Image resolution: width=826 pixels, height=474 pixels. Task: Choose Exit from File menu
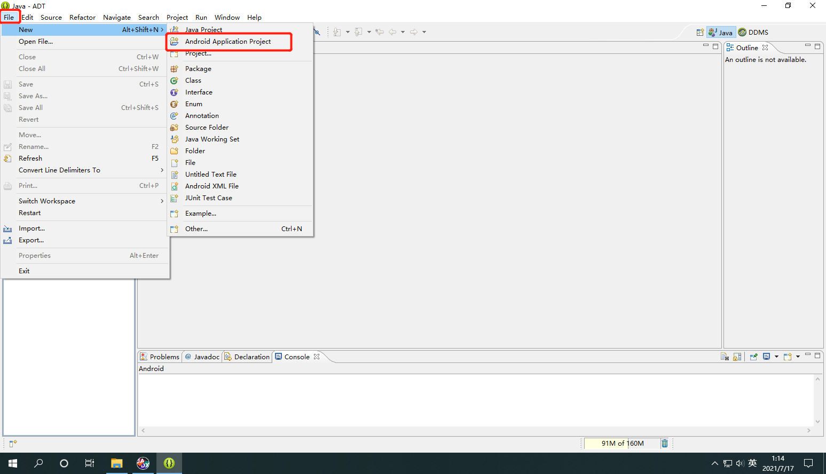[85, 271]
